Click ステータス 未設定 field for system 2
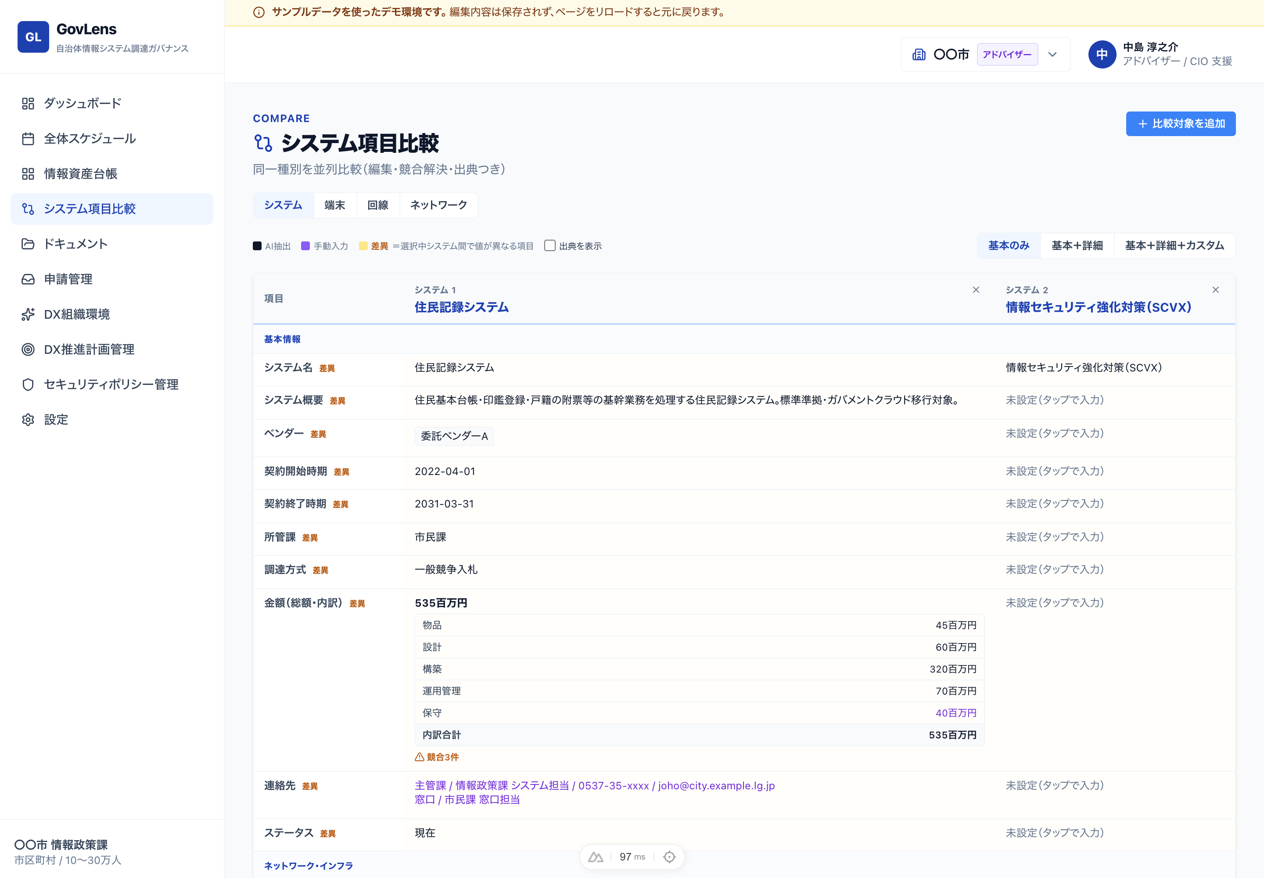The width and height of the screenshot is (1264, 878). 1055,833
